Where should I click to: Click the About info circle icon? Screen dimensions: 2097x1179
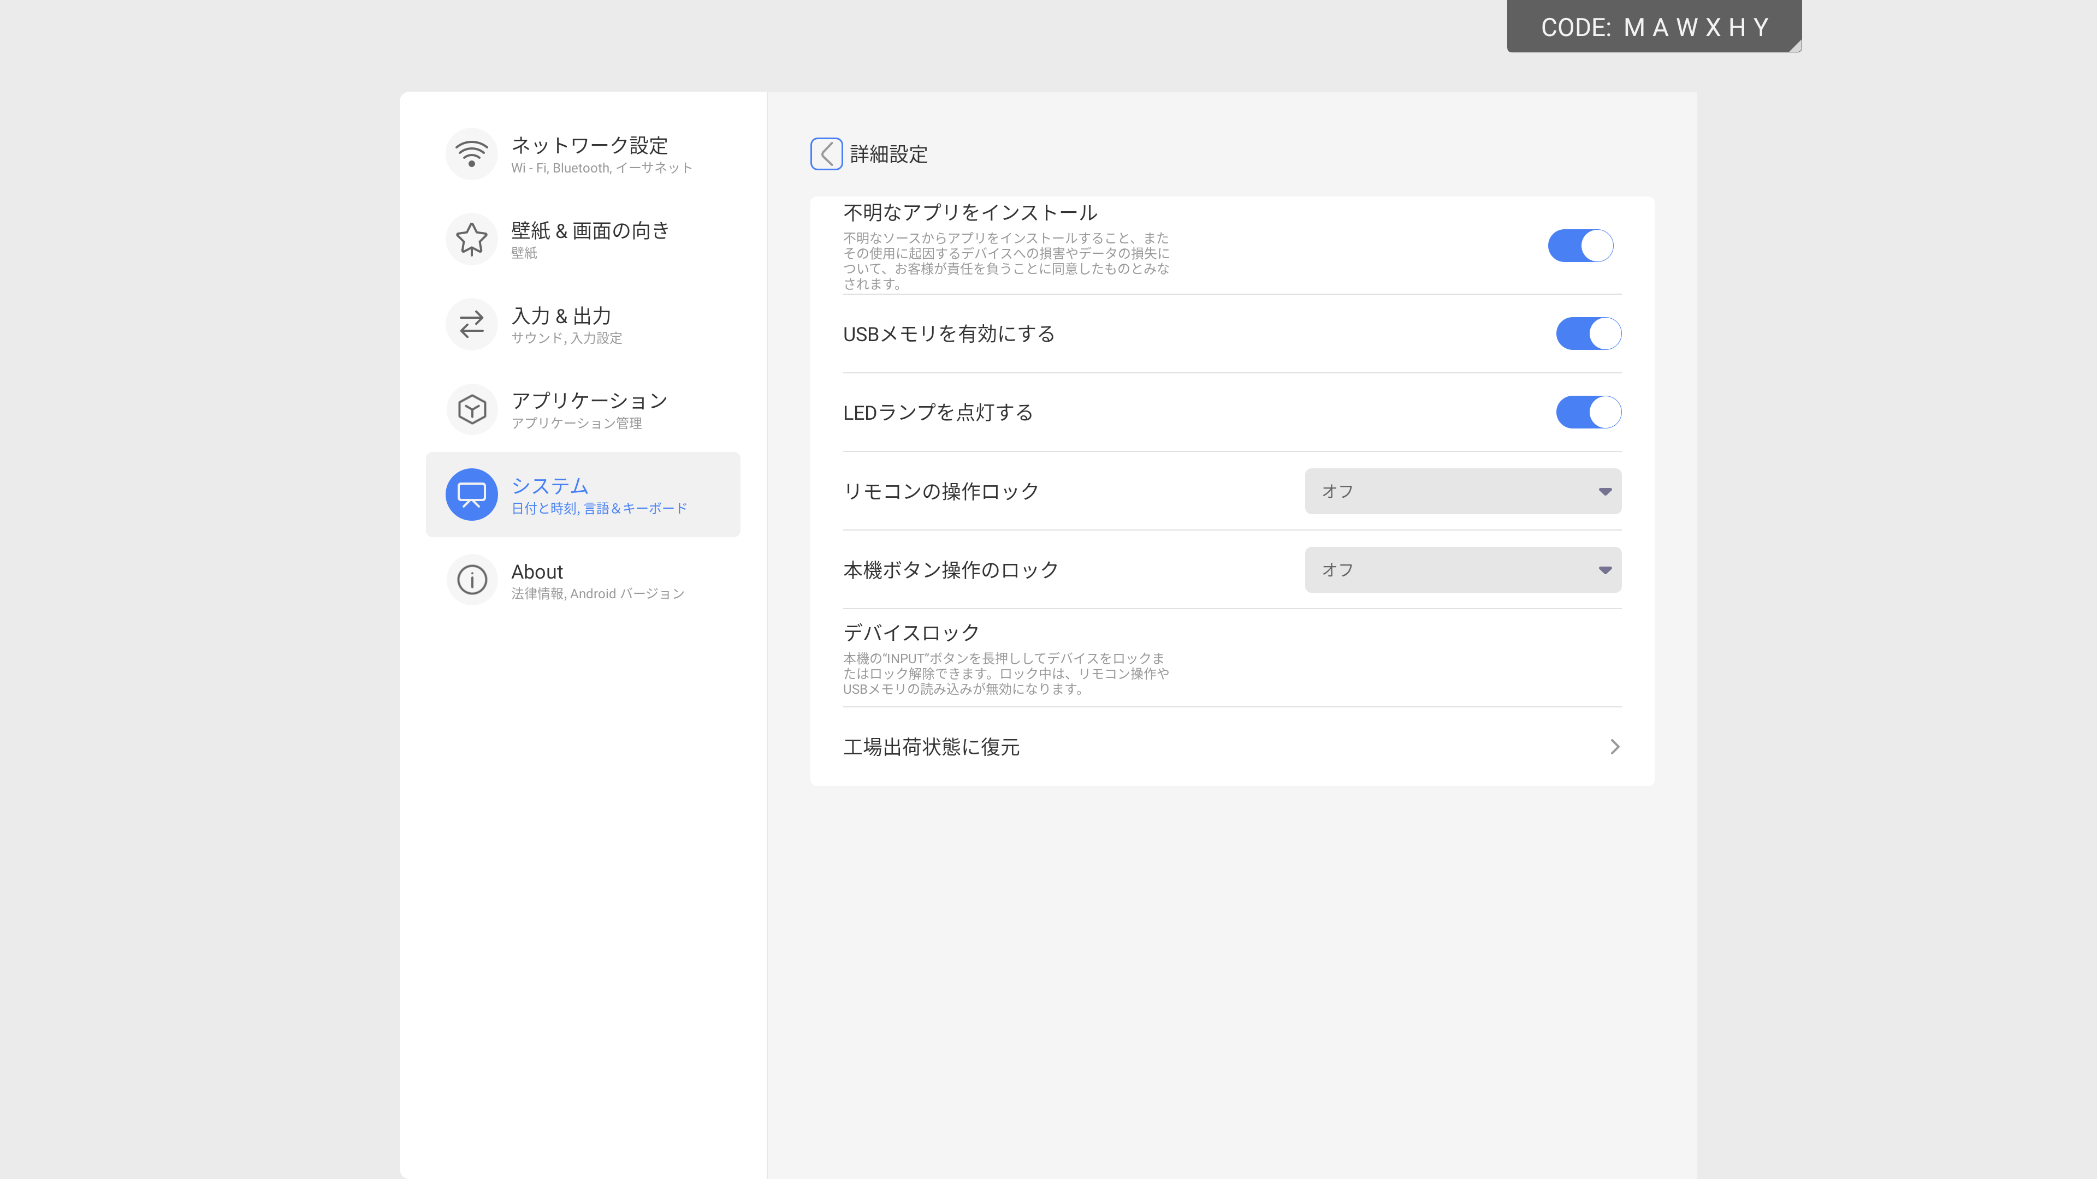[471, 580]
